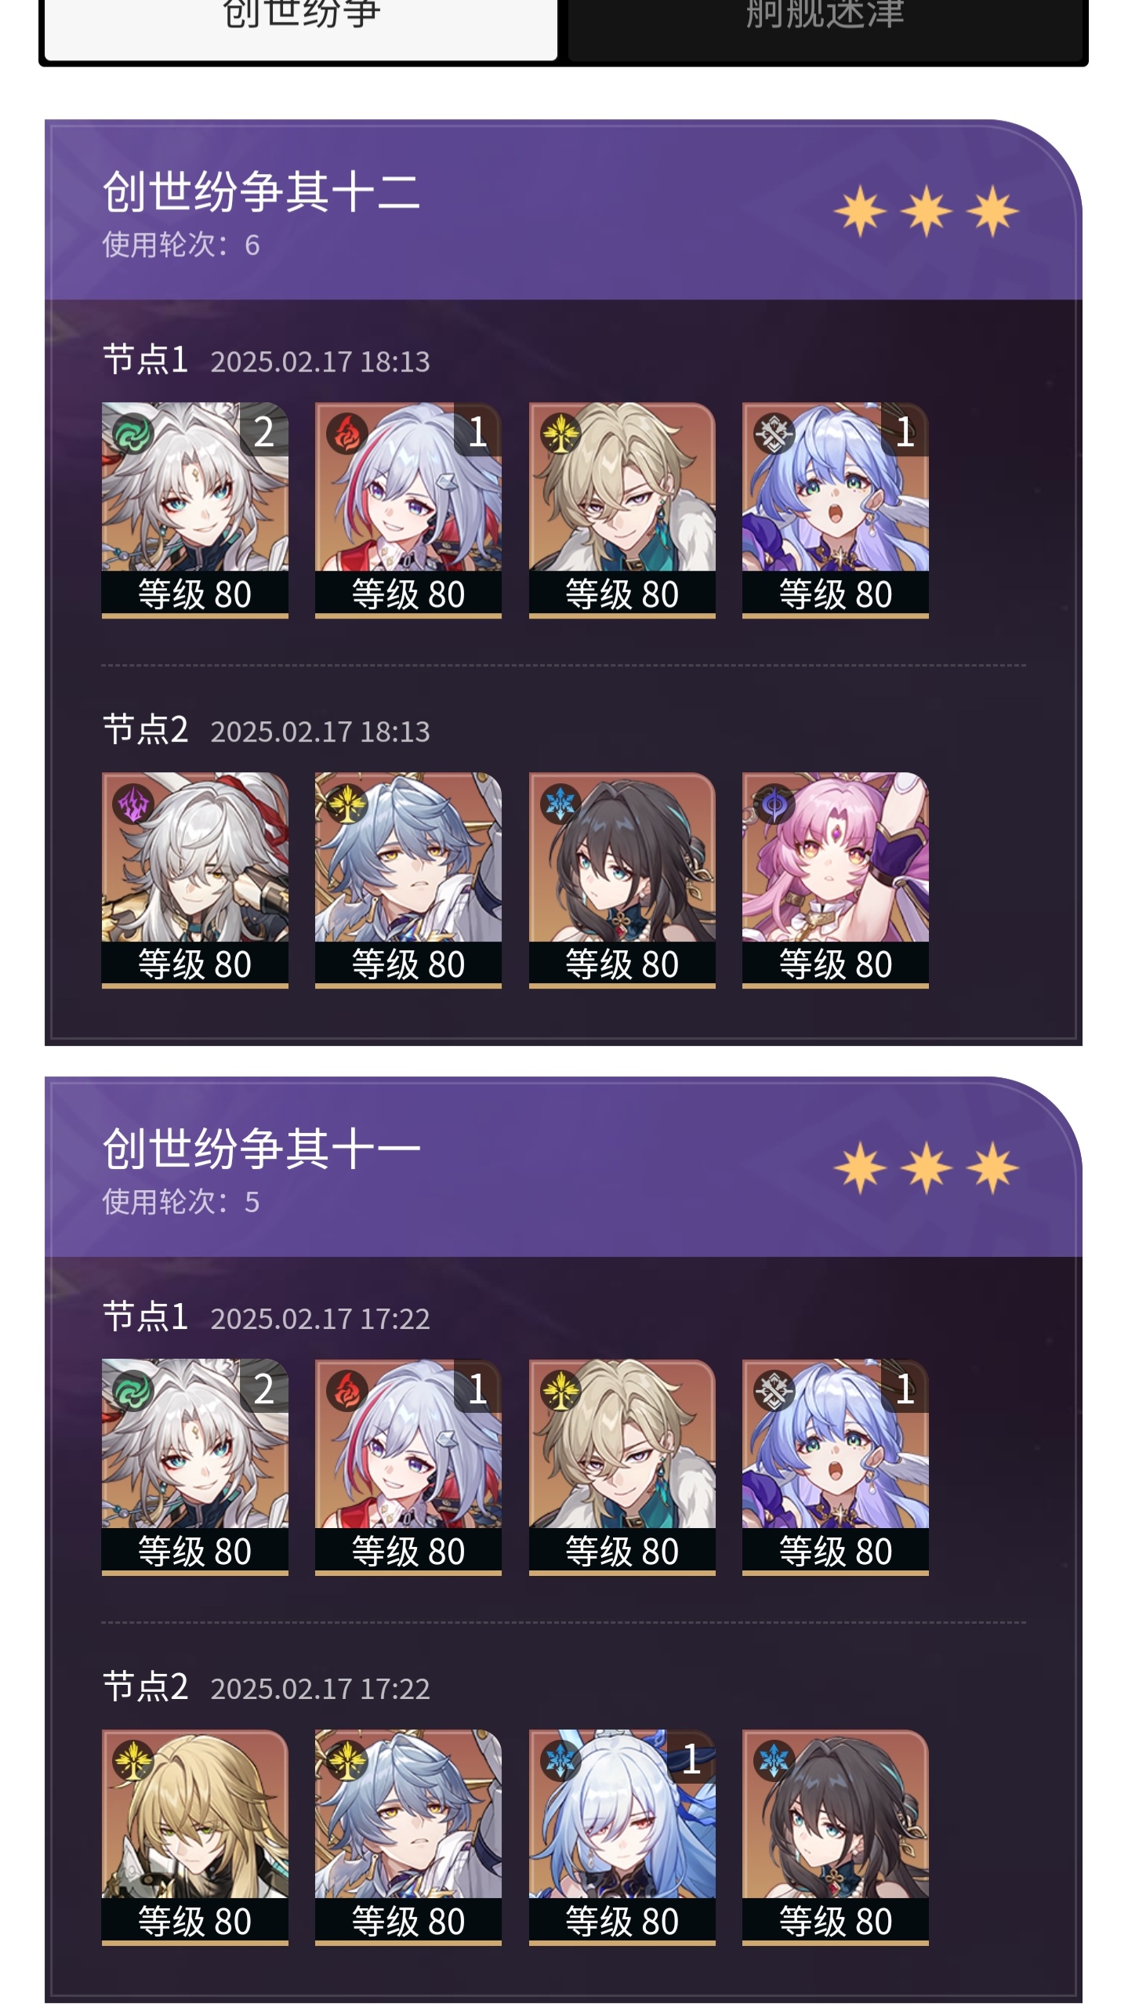The width and height of the screenshot is (1128, 2004).
Task: Click the wind element icon in 其十二 节点1
Action: point(132,433)
